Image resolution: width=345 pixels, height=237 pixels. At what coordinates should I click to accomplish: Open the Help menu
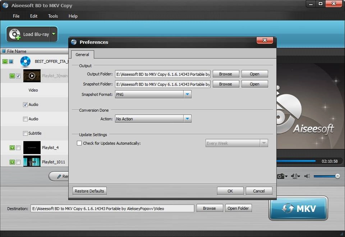coord(73,16)
